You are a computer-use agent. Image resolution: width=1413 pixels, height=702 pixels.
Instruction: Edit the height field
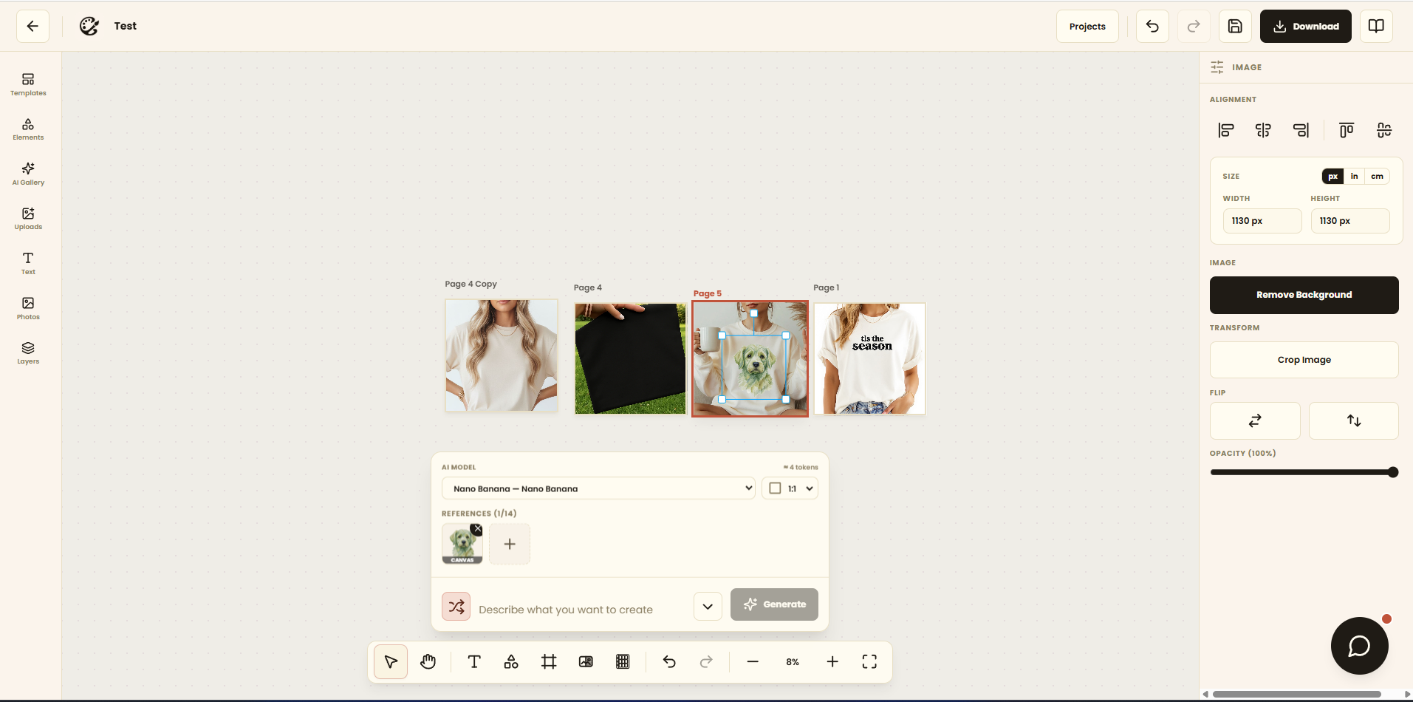click(1350, 221)
